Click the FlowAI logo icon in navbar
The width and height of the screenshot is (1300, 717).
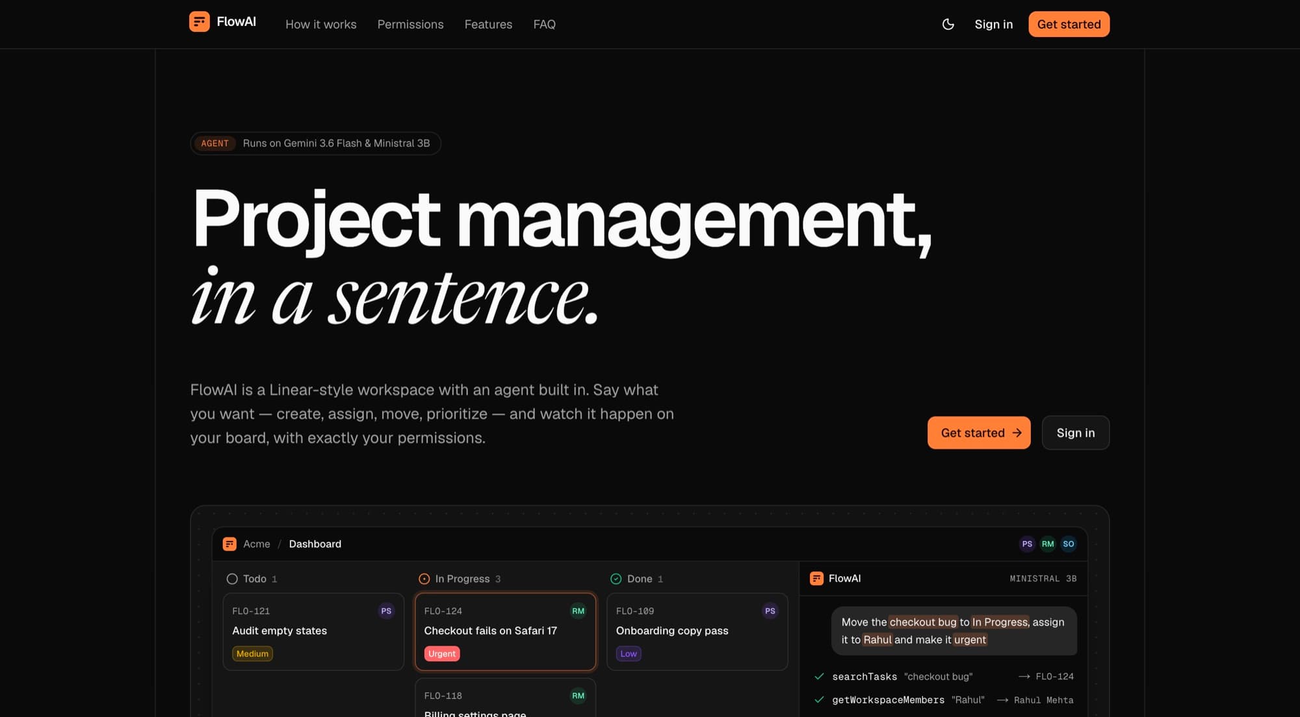click(199, 21)
